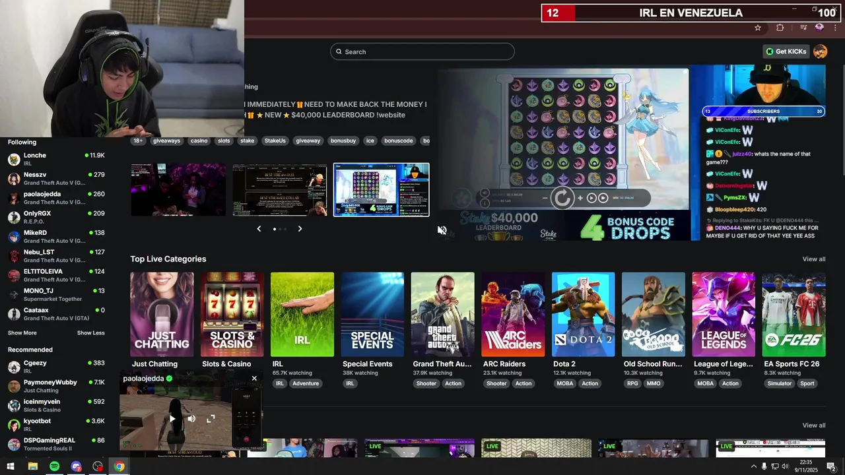Image resolution: width=845 pixels, height=475 pixels.
Task: Open the MikeRD channel in Following
Action: click(56, 236)
